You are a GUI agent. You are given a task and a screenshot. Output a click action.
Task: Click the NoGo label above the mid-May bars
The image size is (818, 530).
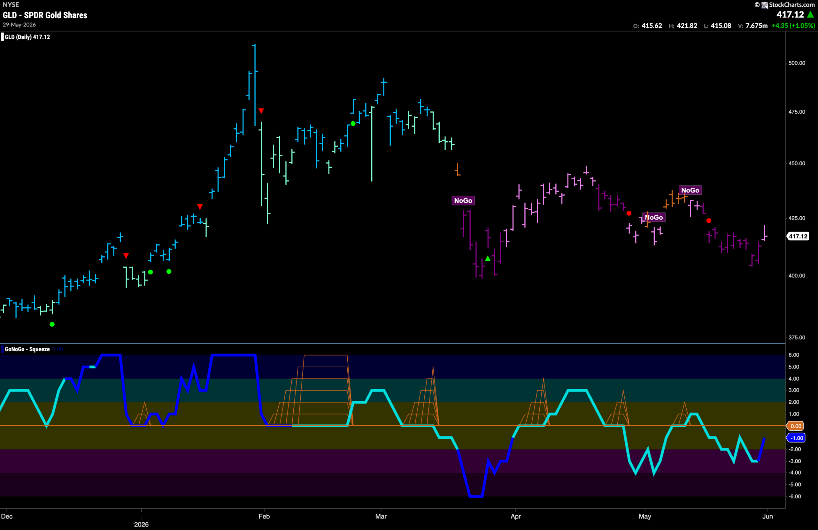690,190
